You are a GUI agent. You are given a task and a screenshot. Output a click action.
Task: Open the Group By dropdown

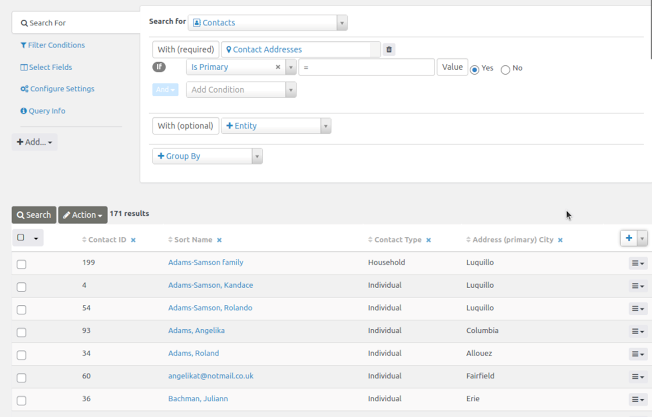pyautogui.click(x=207, y=156)
